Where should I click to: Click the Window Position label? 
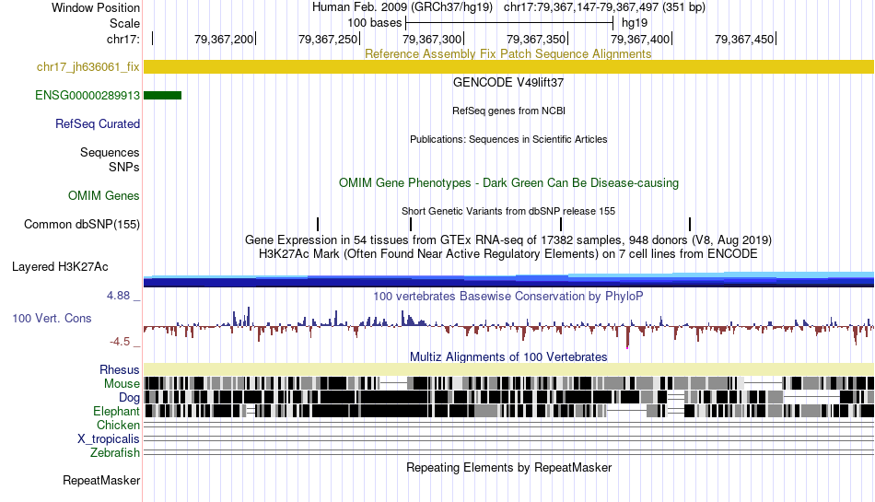pos(96,7)
